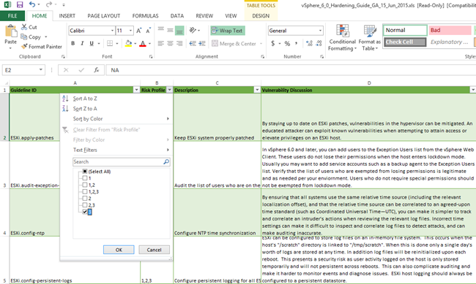Center the text horizontally
Image resolution: width=476 pixels, height=284 pixels.
(170, 44)
